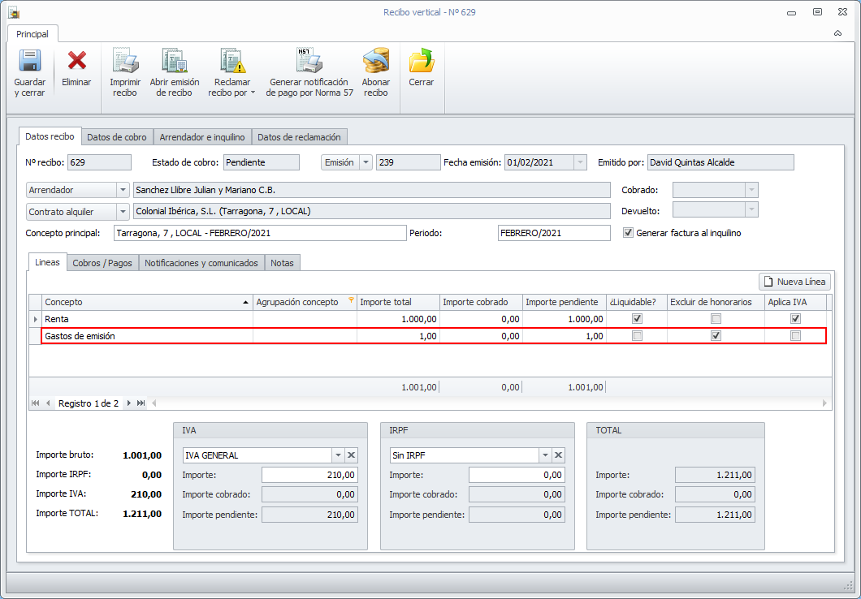Click the Abonar recibo icon
The image size is (861, 599).
[x=375, y=62]
